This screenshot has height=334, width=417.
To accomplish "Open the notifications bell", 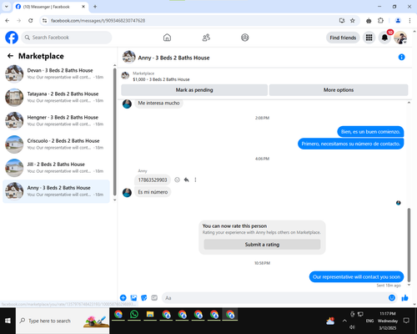I will (384, 38).
